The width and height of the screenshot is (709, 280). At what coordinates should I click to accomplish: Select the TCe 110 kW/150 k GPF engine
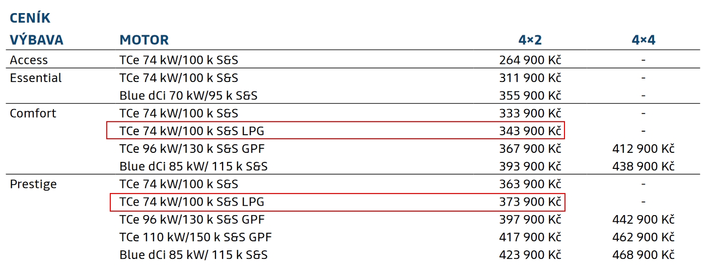[195, 237]
